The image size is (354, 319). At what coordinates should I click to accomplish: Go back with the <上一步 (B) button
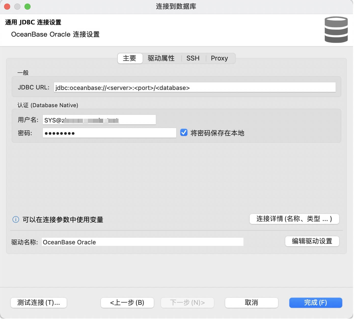click(x=127, y=302)
